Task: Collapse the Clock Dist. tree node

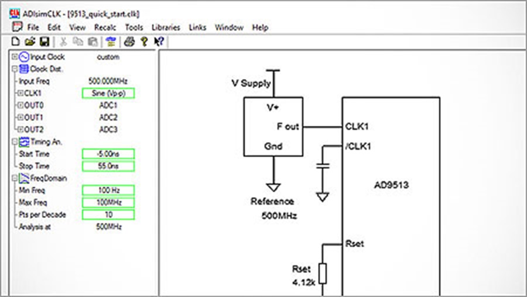Action: click(15, 69)
